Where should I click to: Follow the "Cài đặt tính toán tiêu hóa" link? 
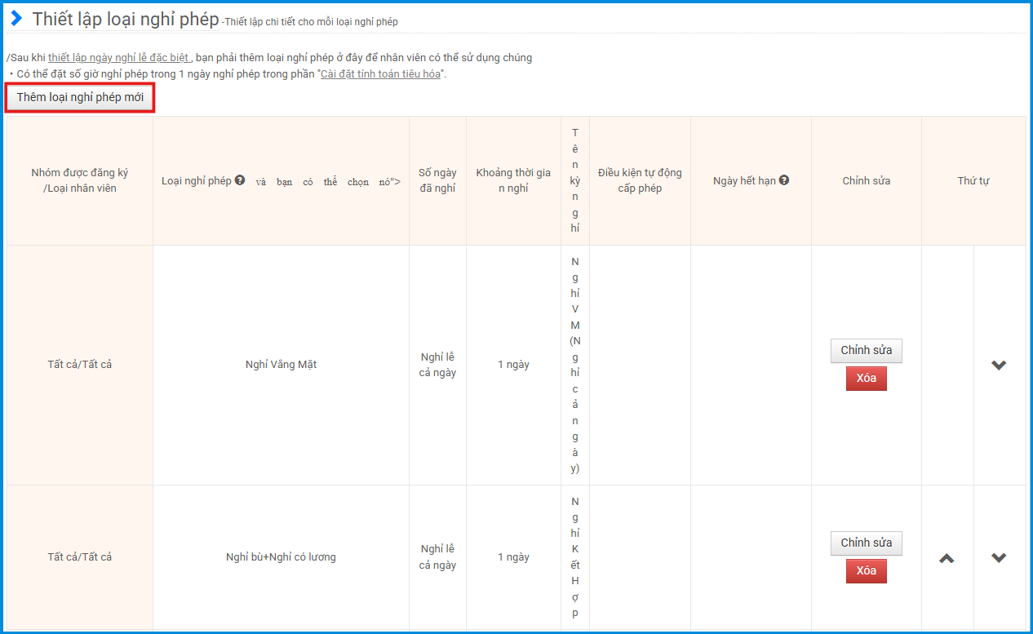tap(380, 74)
